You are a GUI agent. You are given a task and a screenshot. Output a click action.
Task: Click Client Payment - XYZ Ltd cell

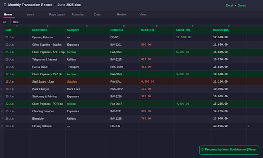[48, 74]
